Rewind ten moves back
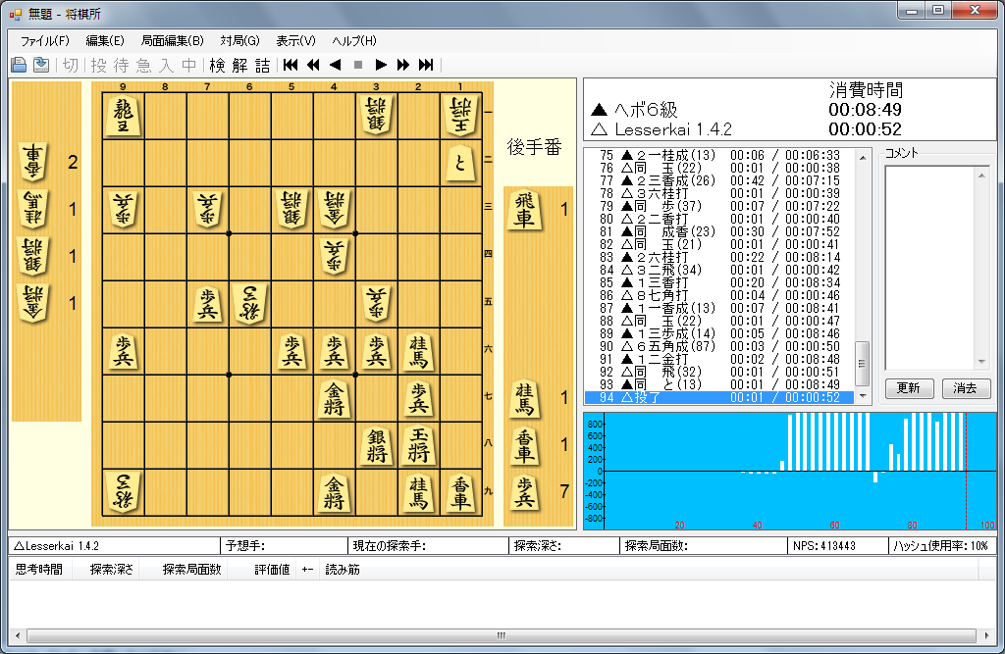 (x=313, y=66)
